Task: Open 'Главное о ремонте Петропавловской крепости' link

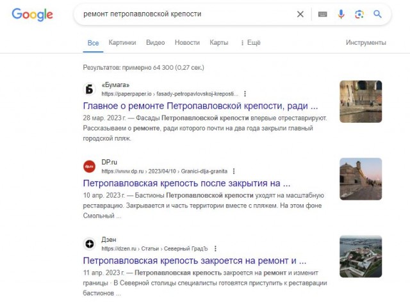Action: point(201,106)
